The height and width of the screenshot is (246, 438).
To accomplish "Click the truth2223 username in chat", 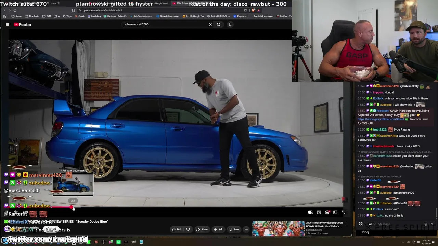I will [x=380, y=129].
